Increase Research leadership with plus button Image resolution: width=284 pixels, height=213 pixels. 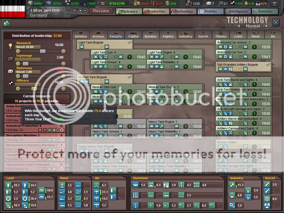point(64,51)
